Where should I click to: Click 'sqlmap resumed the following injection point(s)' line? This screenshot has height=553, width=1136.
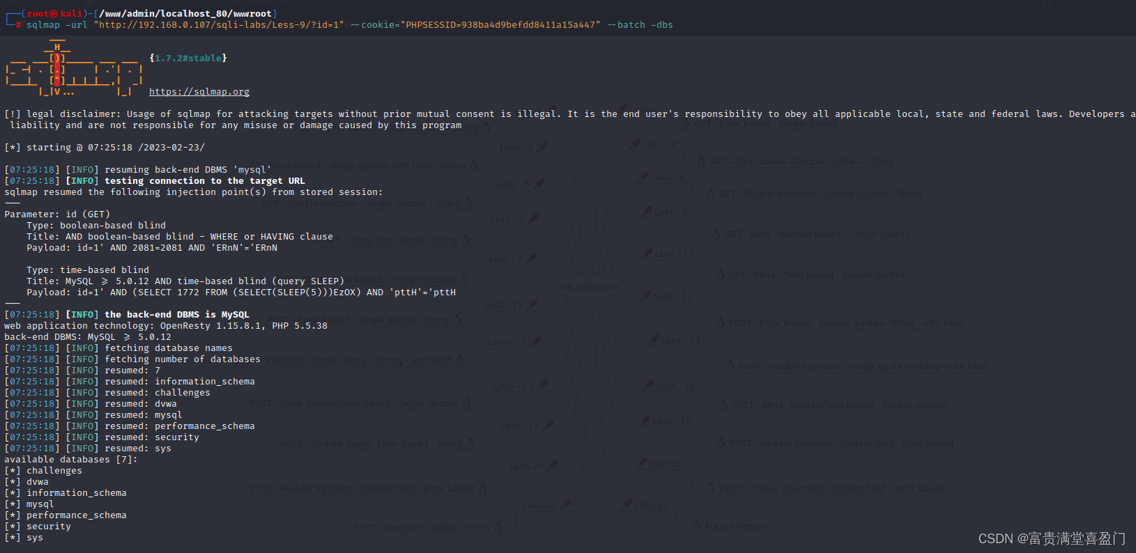(x=194, y=192)
